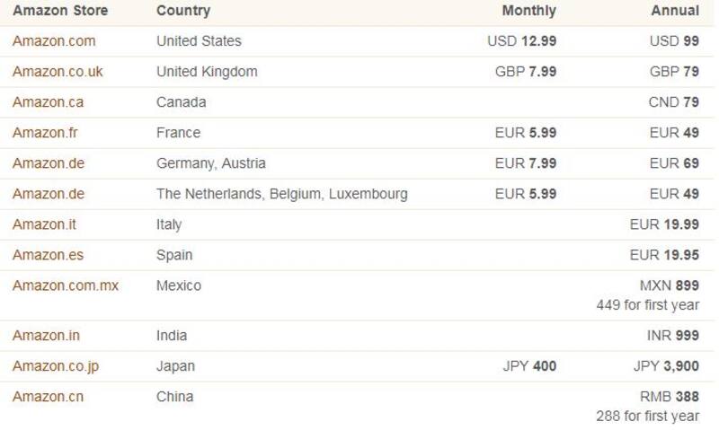Click the Annual column header
The image size is (719, 430).
[x=675, y=11]
